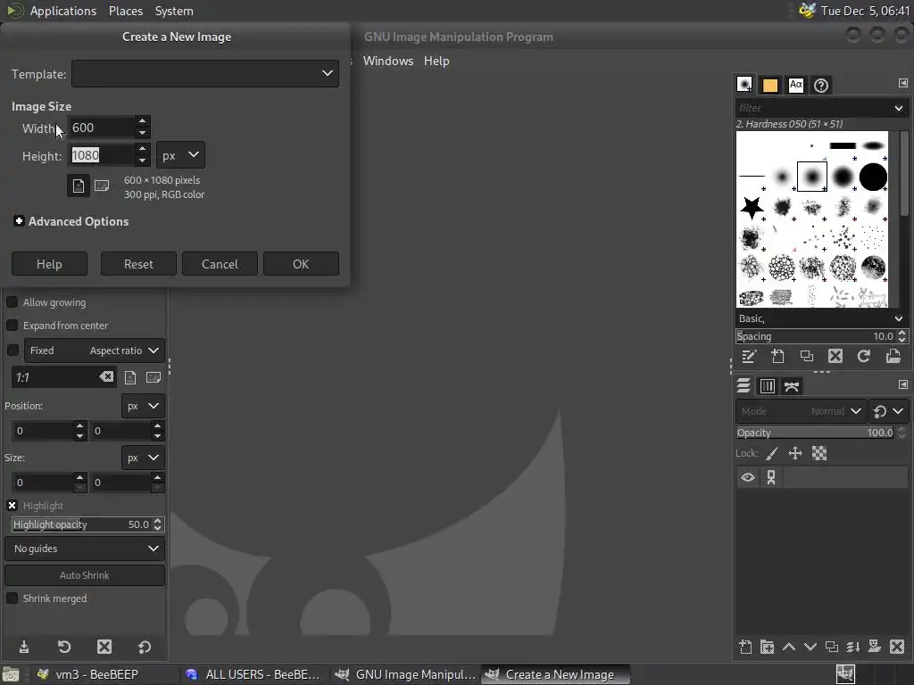Open the px unit dropdown beside Height
This screenshot has width=914, height=685.
click(180, 155)
